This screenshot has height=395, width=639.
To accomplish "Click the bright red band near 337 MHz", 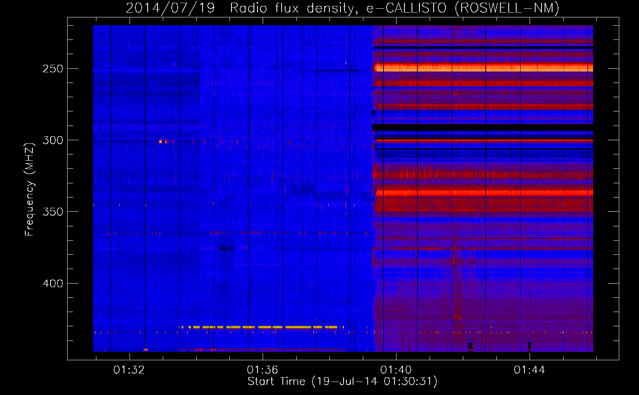I will 484,193.
